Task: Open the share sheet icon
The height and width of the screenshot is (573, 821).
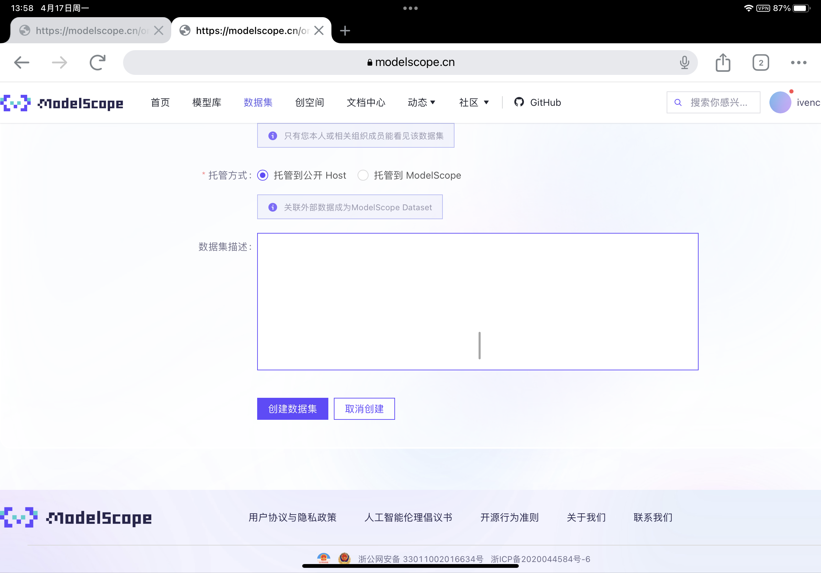Action: (x=723, y=62)
